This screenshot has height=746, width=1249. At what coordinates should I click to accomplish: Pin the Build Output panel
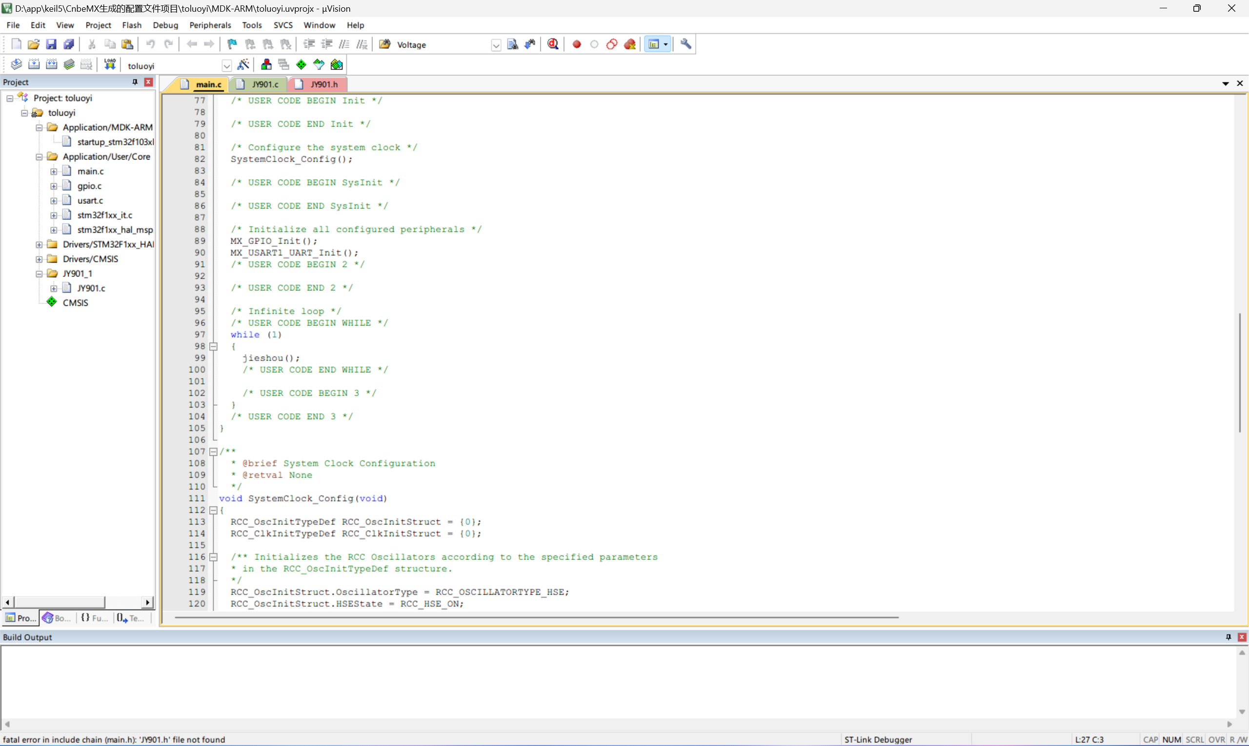click(1228, 637)
